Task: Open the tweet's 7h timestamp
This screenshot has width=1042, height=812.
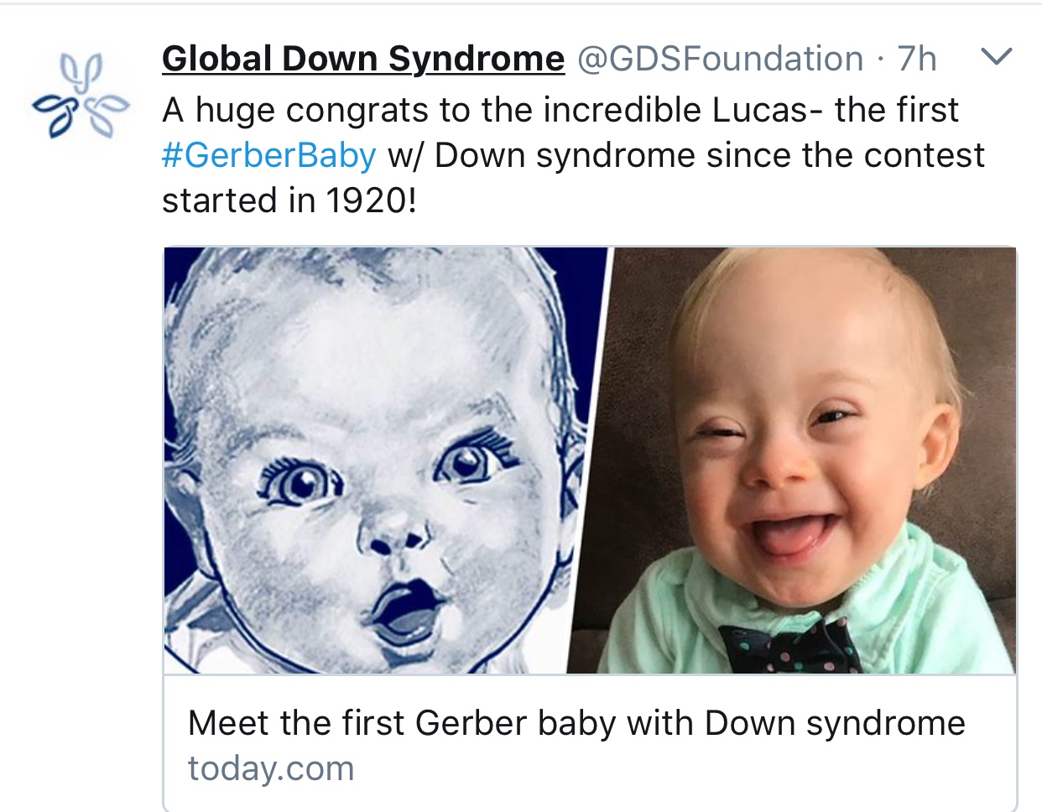Action: 916,59
